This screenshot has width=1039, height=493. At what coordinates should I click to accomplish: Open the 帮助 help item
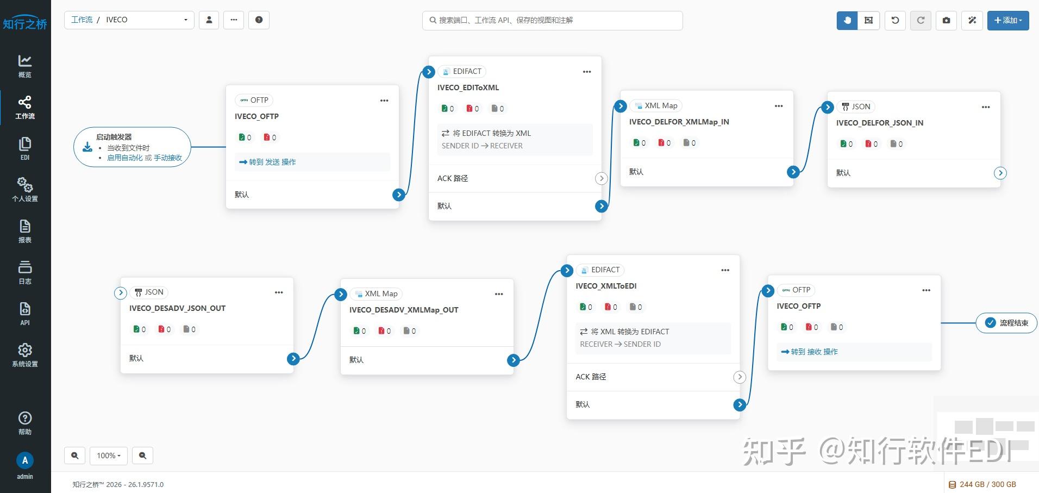tap(25, 423)
